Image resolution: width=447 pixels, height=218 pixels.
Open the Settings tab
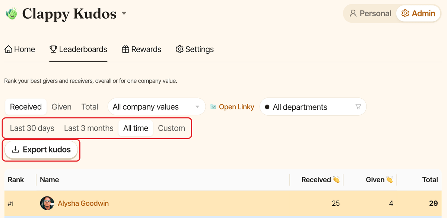coord(195,49)
